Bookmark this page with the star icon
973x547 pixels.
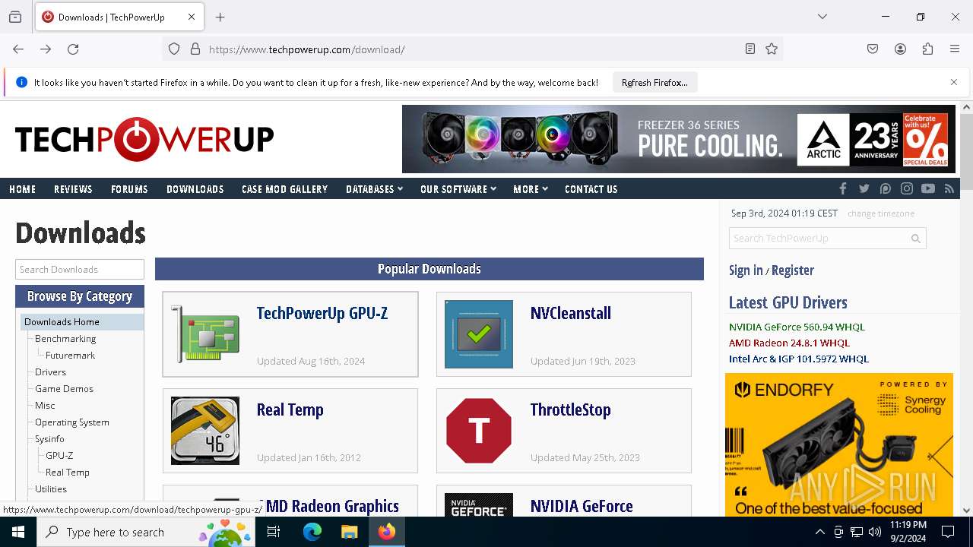click(x=772, y=49)
